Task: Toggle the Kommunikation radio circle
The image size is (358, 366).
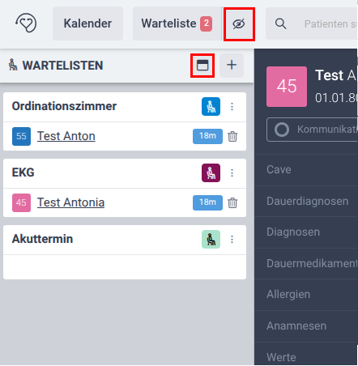Action: (x=282, y=130)
